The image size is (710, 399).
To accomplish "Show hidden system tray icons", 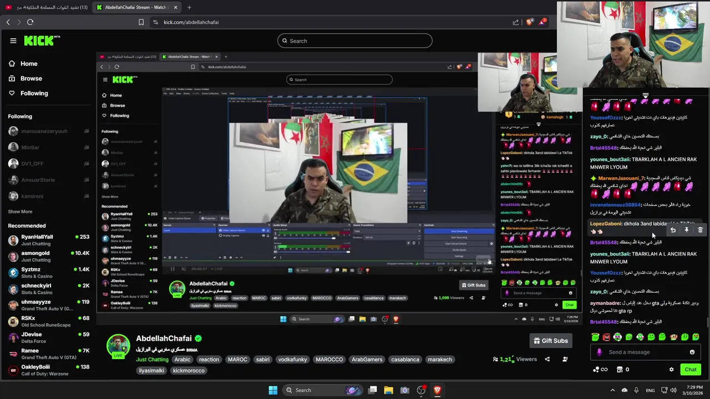I will [x=612, y=390].
